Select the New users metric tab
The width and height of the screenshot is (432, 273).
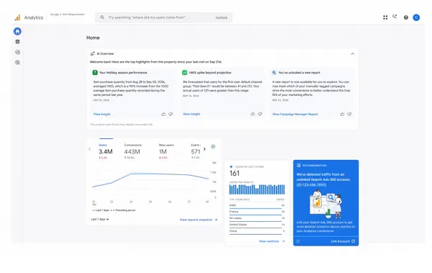pos(166,151)
